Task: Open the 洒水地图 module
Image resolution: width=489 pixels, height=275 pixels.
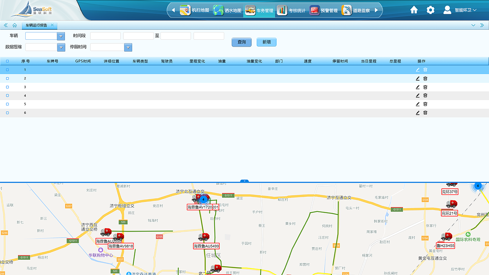Action: (x=227, y=10)
